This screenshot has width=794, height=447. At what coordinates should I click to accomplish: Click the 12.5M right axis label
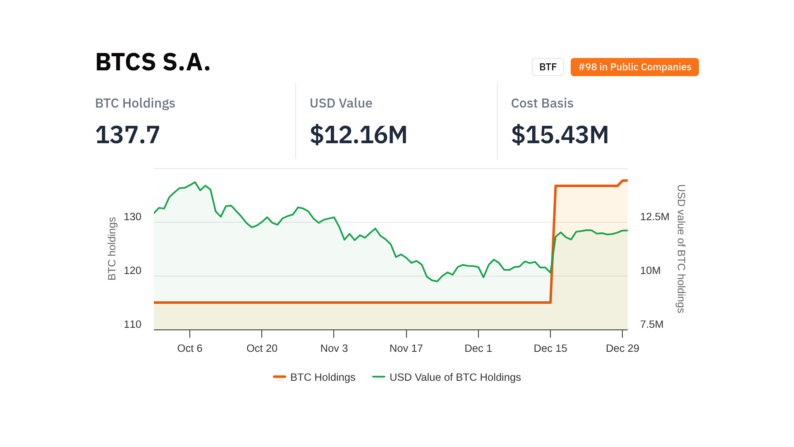click(655, 216)
